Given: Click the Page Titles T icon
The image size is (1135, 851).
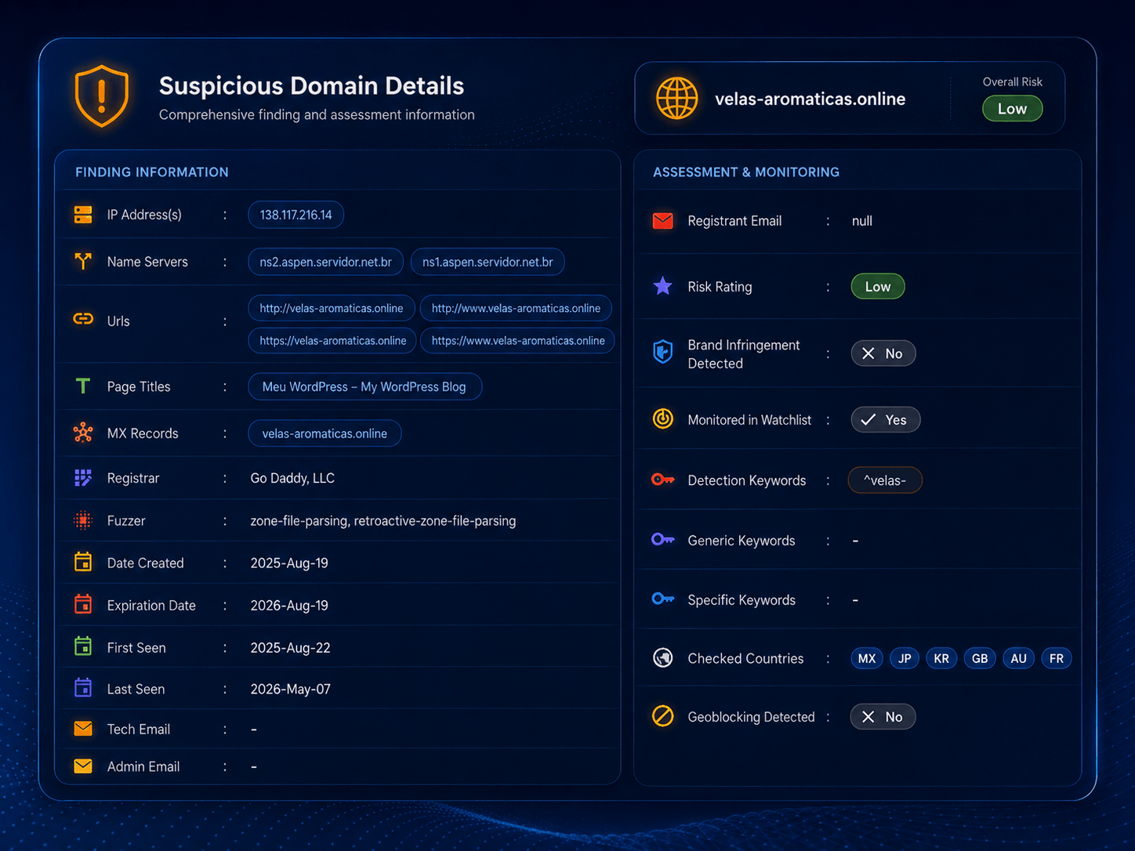Looking at the screenshot, I should (x=83, y=386).
